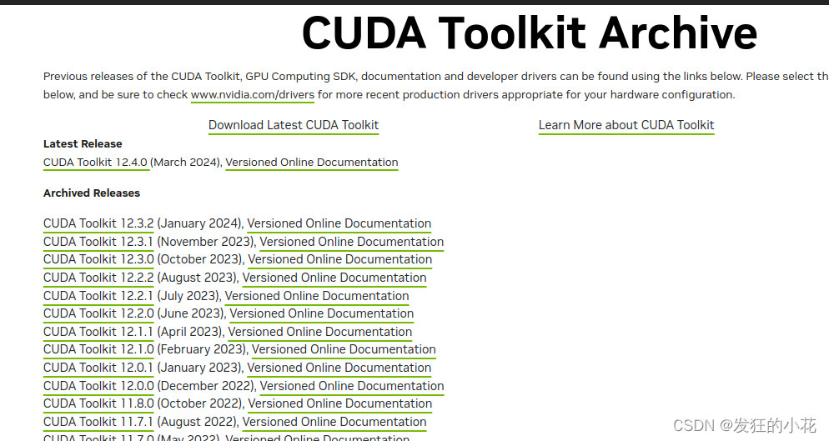Open documentation for October 2023 release

click(340, 259)
